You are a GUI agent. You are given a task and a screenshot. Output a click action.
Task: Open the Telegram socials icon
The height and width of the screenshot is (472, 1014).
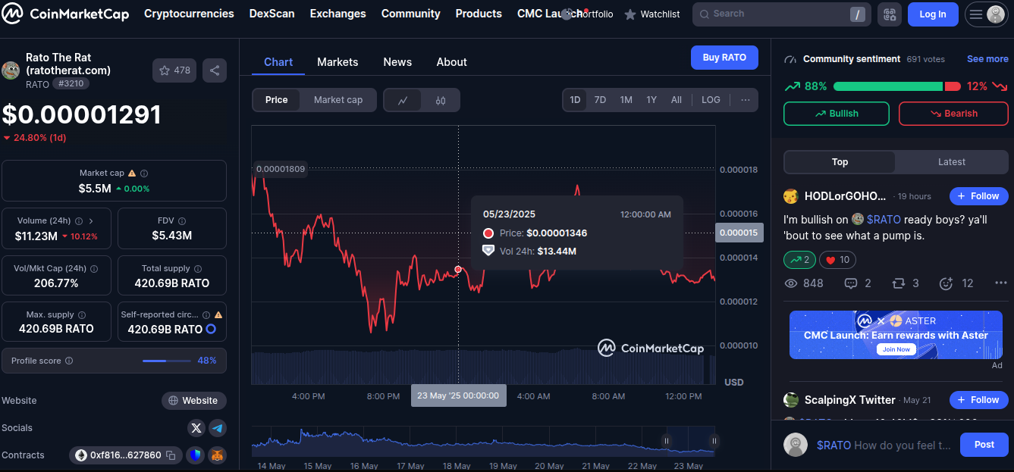point(218,428)
